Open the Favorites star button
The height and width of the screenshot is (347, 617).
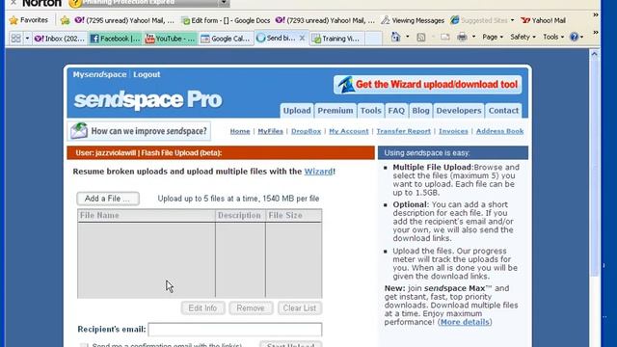[29, 20]
